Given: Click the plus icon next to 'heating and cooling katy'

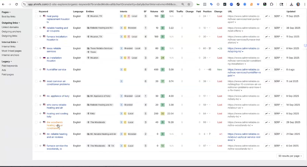Looking at the screenshot, I should pyautogui.click(x=40, y=114).
